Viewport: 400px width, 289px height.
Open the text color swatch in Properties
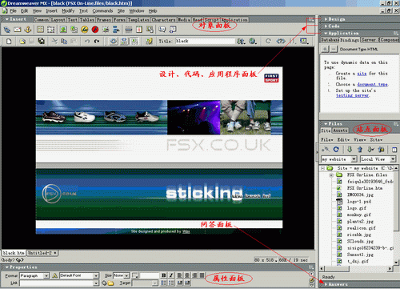coord(135,275)
